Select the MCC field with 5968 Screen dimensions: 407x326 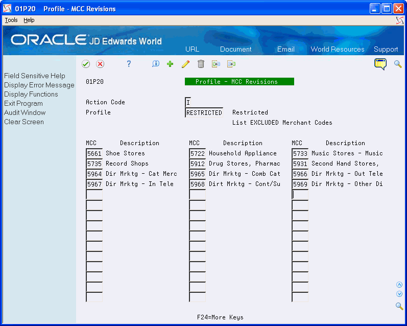tap(198, 184)
